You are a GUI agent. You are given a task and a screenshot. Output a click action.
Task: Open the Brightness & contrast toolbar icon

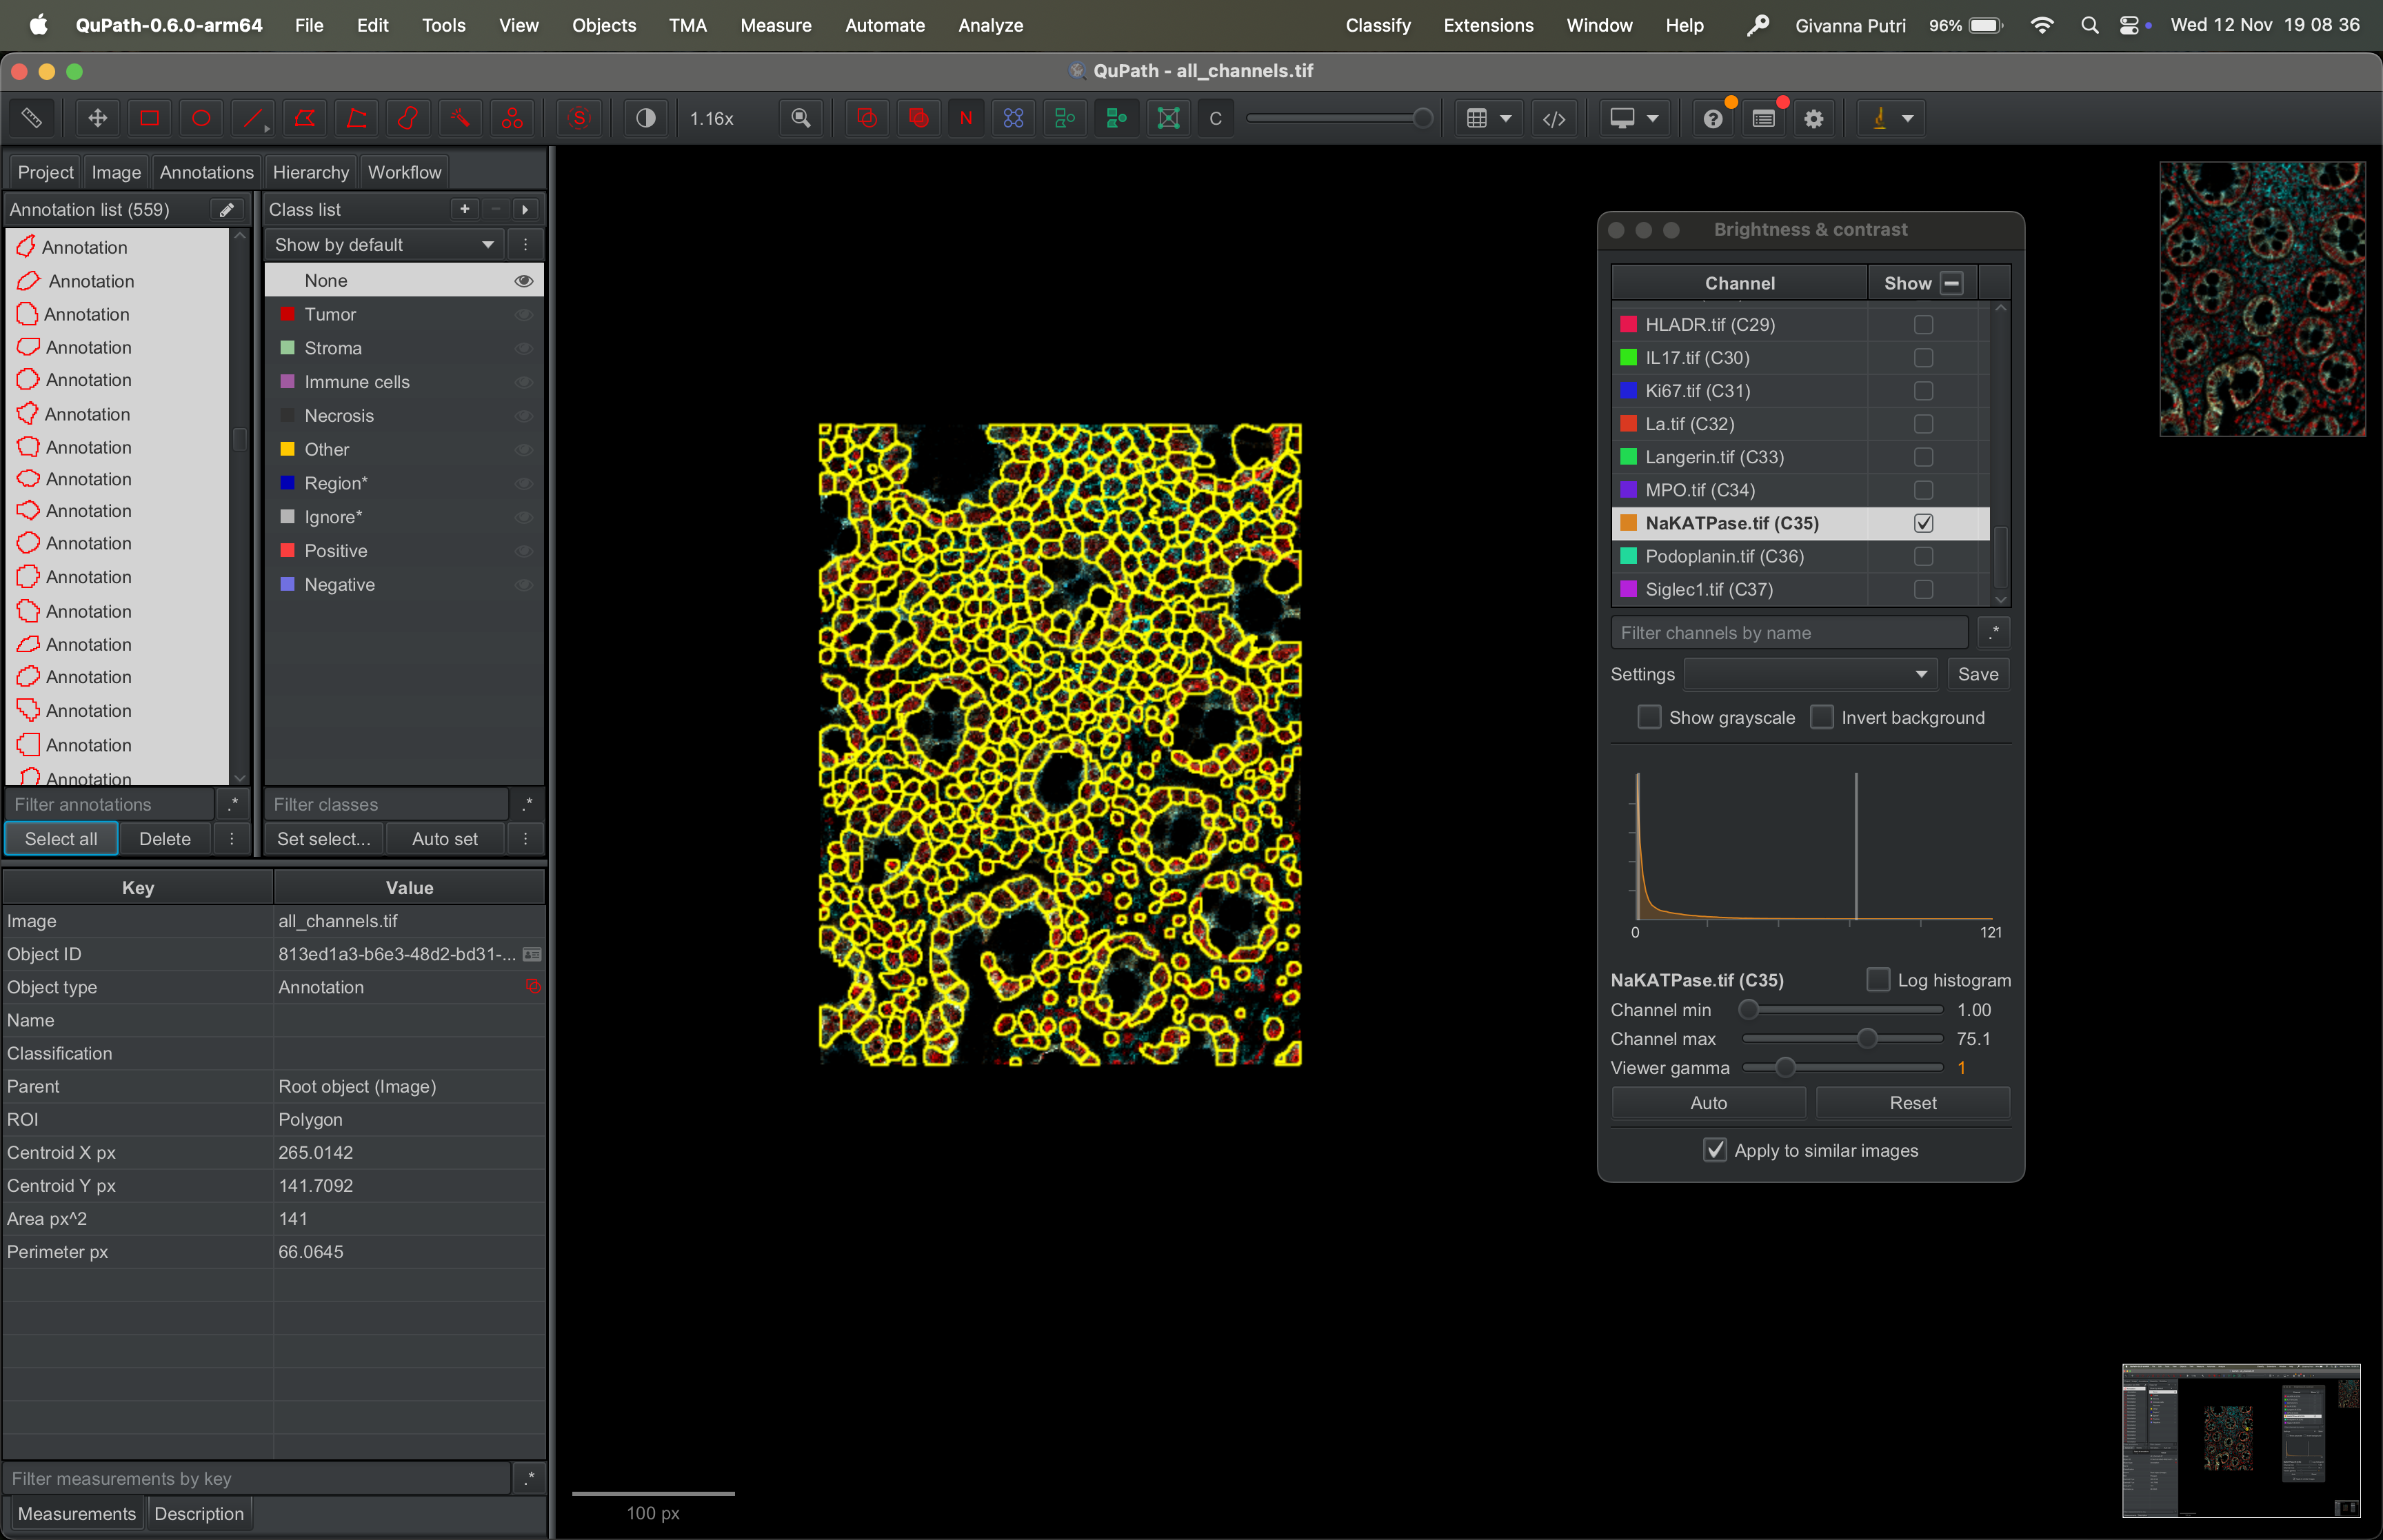click(x=646, y=118)
